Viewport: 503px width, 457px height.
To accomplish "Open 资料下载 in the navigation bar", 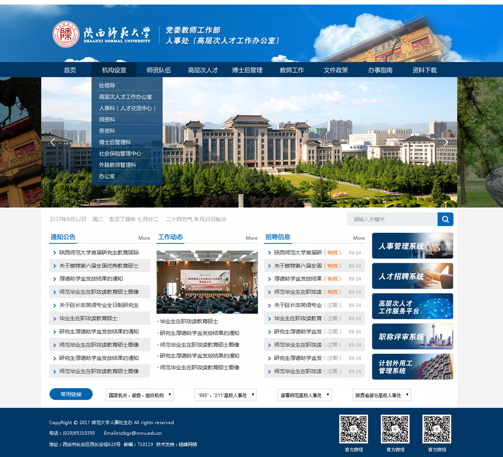I will point(425,70).
